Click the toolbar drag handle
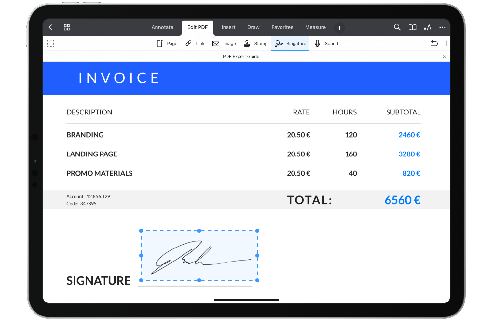This screenshot has height=322, width=493. point(446,43)
